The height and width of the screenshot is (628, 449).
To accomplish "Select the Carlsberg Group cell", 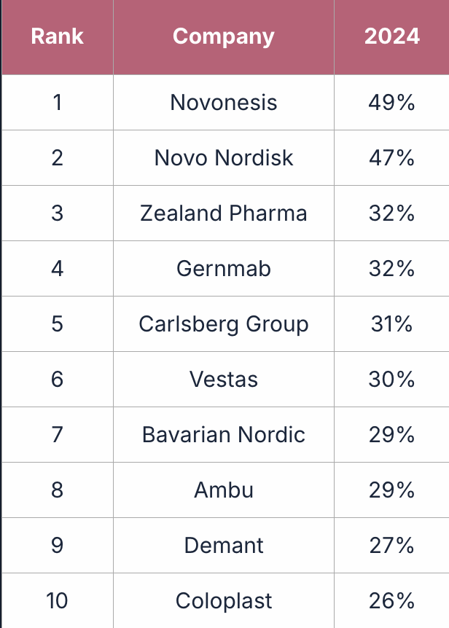I will 224,324.
